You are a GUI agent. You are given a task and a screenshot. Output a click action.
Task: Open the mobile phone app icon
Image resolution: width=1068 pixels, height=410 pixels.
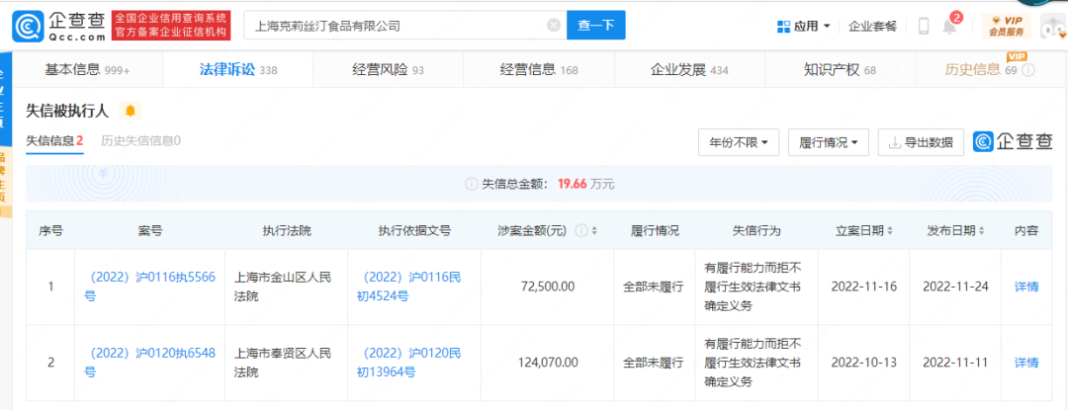[923, 26]
